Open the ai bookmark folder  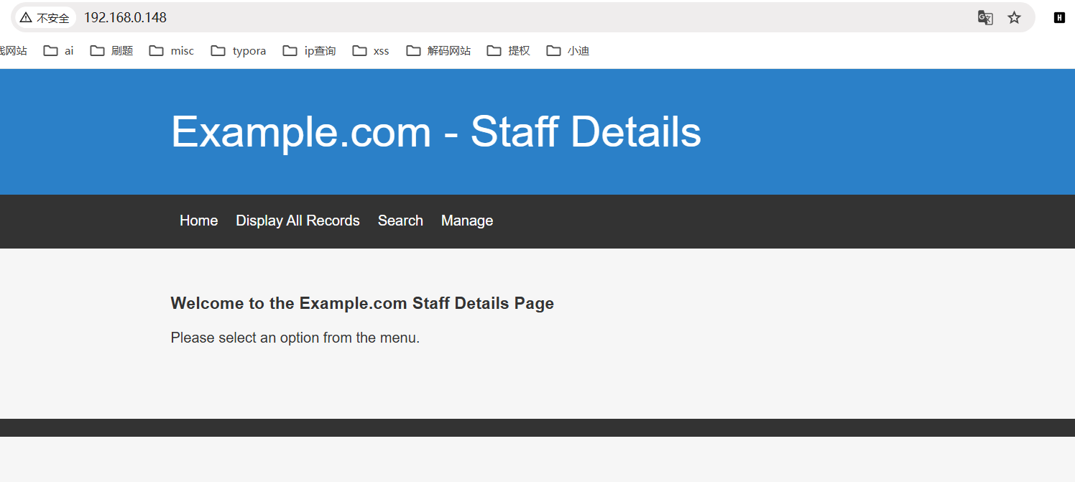(59, 51)
